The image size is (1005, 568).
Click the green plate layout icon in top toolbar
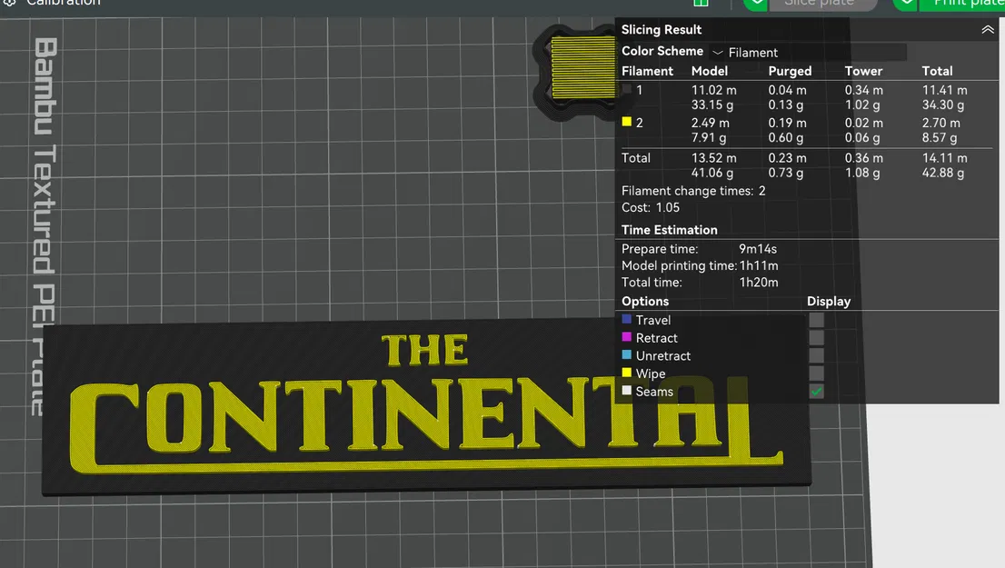tap(701, 4)
